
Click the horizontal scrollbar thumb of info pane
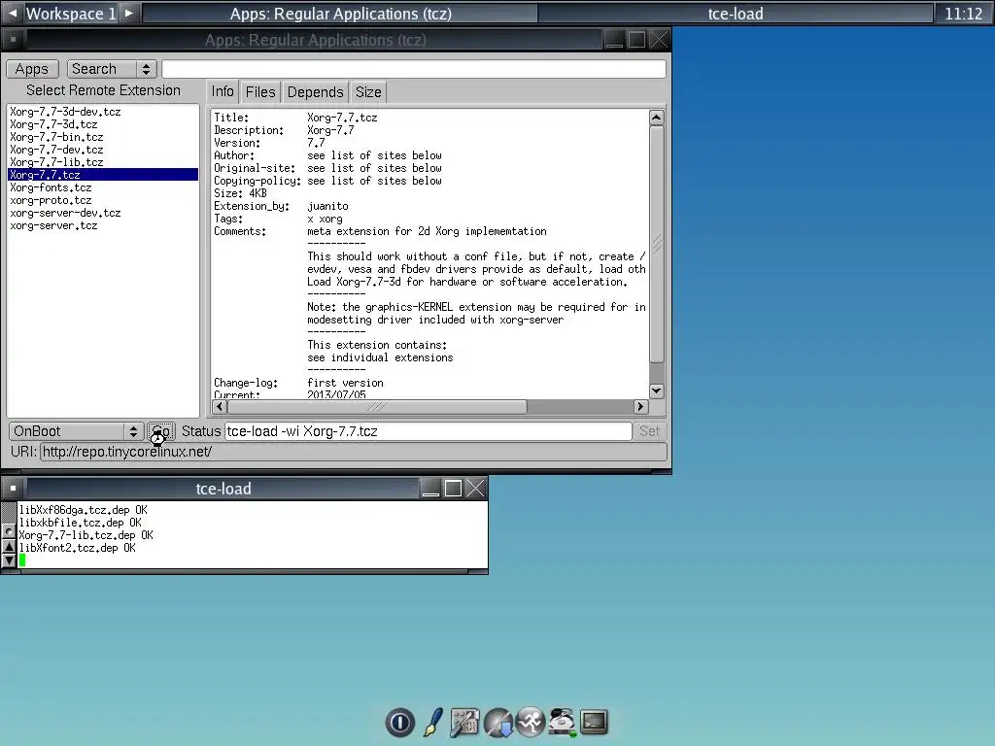pos(377,407)
